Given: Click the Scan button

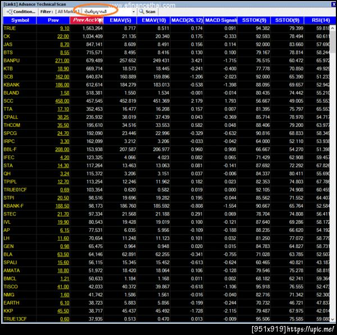Looking at the screenshot, I should tap(147, 12).
